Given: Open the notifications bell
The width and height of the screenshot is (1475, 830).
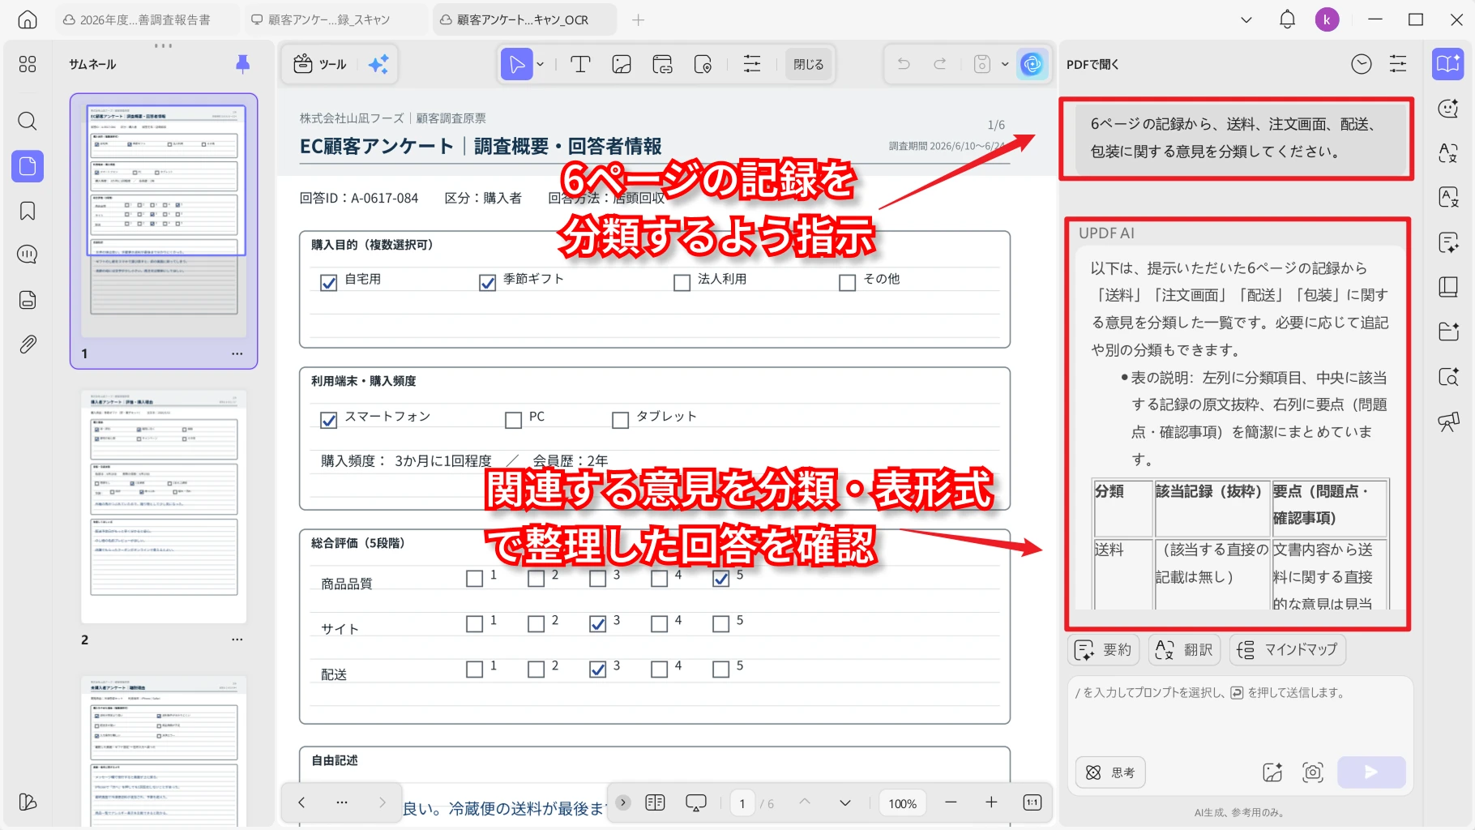Looking at the screenshot, I should click(x=1287, y=19).
